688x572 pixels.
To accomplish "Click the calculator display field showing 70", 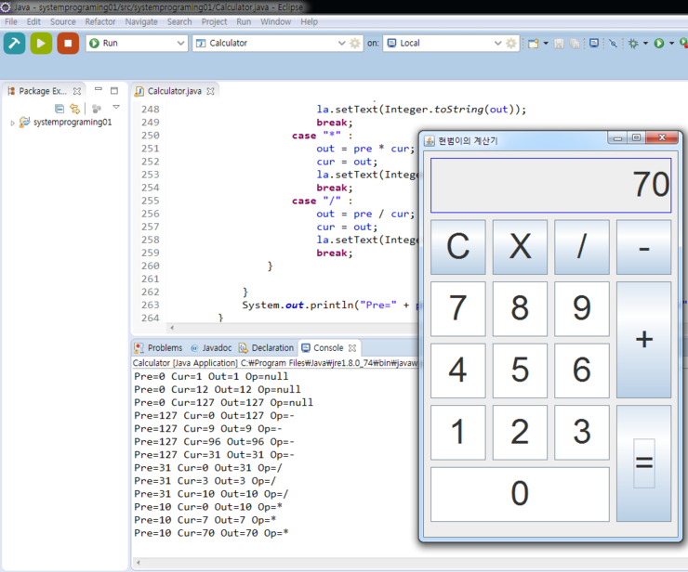I will point(550,186).
